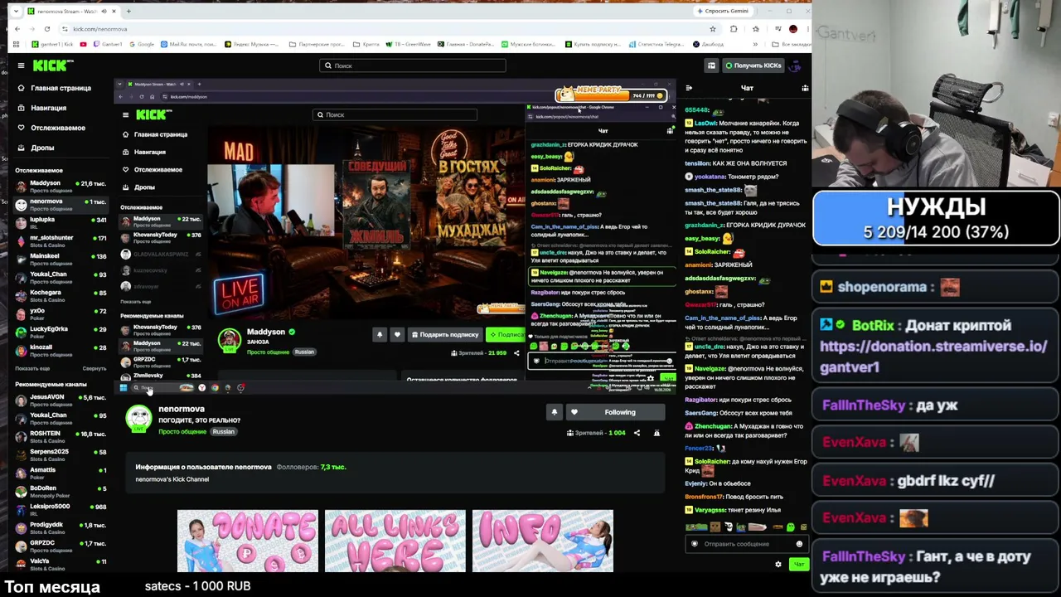
Task: Click the Просто общение category link
Action: [x=182, y=432]
